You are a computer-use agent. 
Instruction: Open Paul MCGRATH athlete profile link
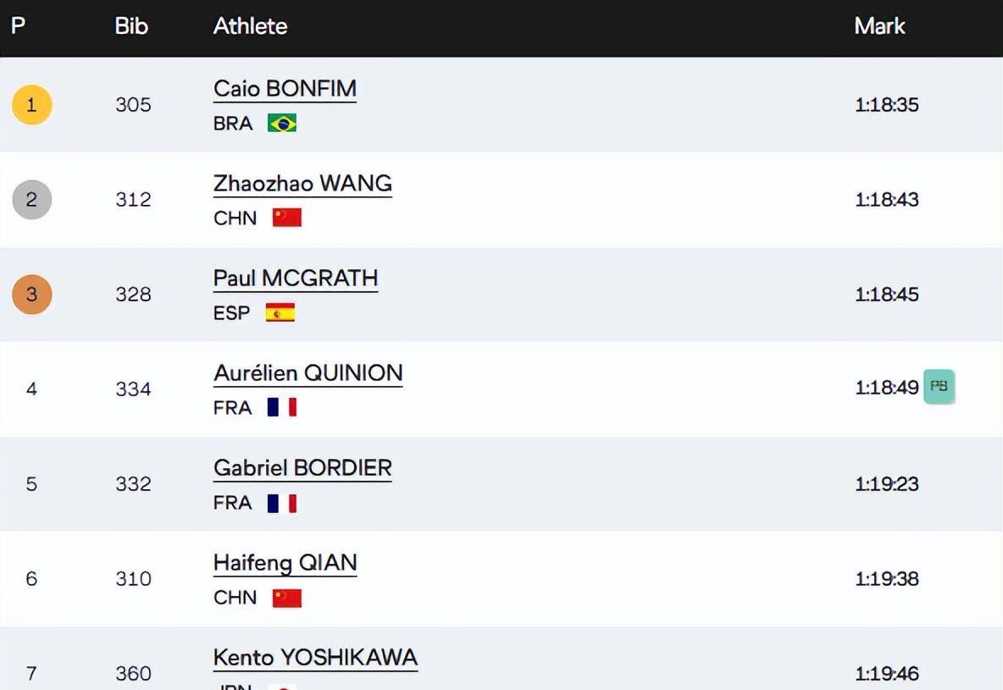point(296,279)
